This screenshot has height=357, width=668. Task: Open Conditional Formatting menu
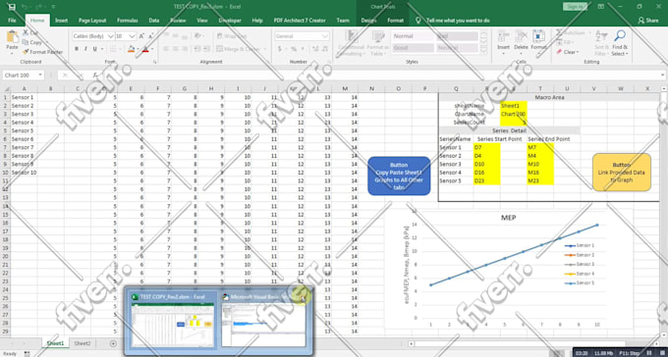[351, 43]
